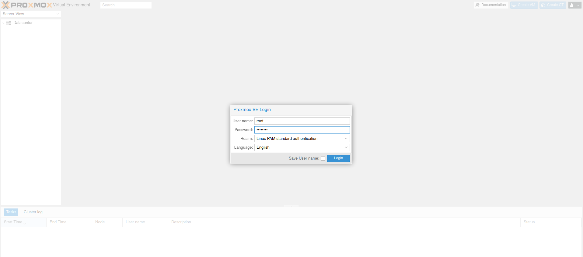Click the book icon beside Documentation

(x=477, y=5)
